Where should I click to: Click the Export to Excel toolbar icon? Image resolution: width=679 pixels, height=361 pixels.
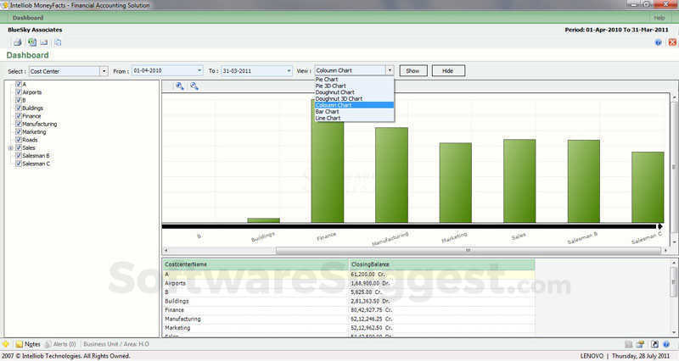[x=32, y=42]
